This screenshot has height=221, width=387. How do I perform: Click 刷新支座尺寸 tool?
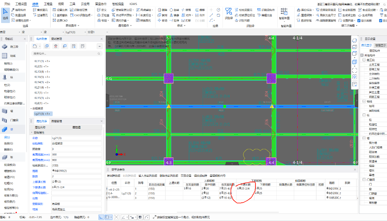[x=326, y=15]
